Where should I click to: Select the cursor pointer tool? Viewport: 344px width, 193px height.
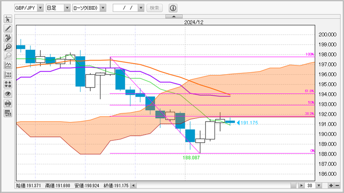(8, 19)
